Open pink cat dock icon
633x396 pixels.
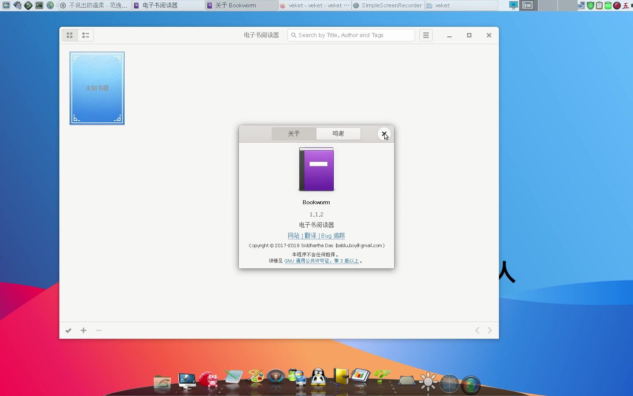tap(209, 380)
